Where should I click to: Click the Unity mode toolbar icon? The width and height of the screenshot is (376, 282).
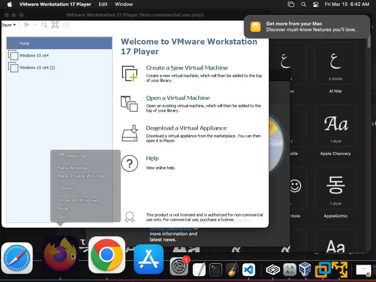(66, 25)
